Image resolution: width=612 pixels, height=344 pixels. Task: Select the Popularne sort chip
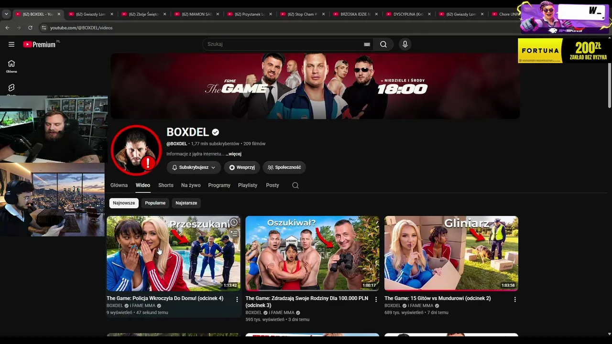click(x=155, y=203)
